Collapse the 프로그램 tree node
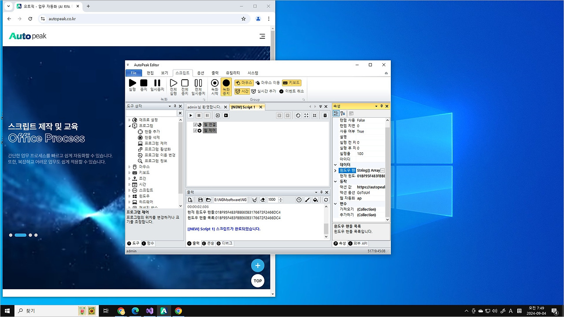564x317 pixels. click(x=130, y=126)
